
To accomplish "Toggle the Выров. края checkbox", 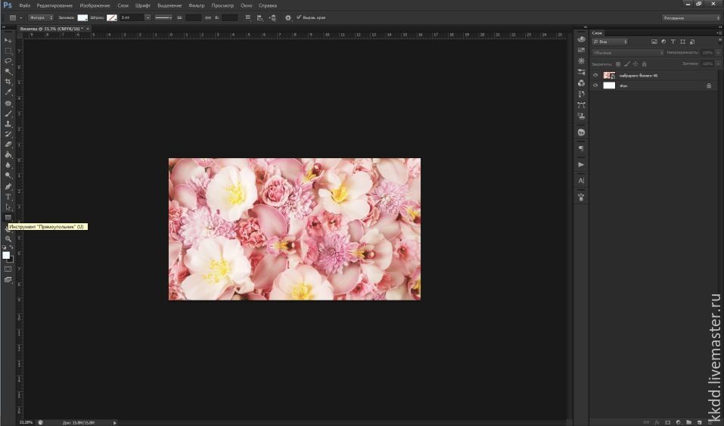I will point(299,17).
